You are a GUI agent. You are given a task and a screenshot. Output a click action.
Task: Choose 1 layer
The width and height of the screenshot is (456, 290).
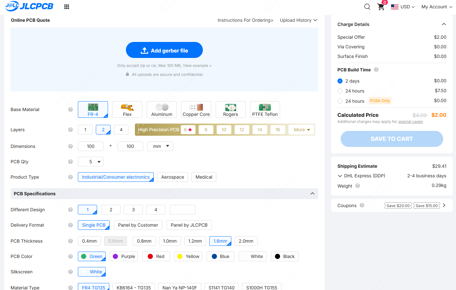coord(85,130)
